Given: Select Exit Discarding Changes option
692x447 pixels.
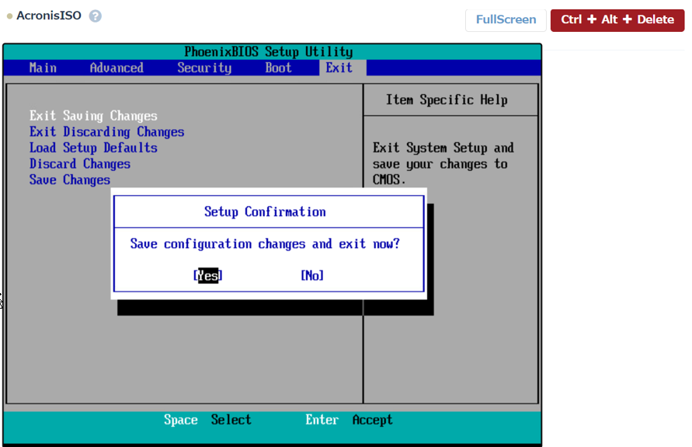Looking at the screenshot, I should point(106,132).
